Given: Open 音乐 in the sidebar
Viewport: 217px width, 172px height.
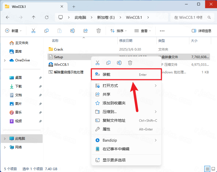Looking at the screenshot, I should pos(16,113).
